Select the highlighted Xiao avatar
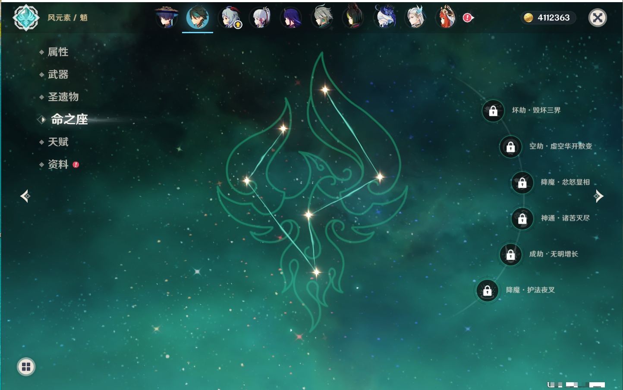This screenshot has width=623, height=390. (x=198, y=18)
